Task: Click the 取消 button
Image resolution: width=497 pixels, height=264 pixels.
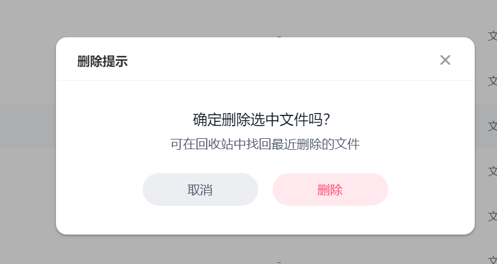Action: tap(200, 190)
